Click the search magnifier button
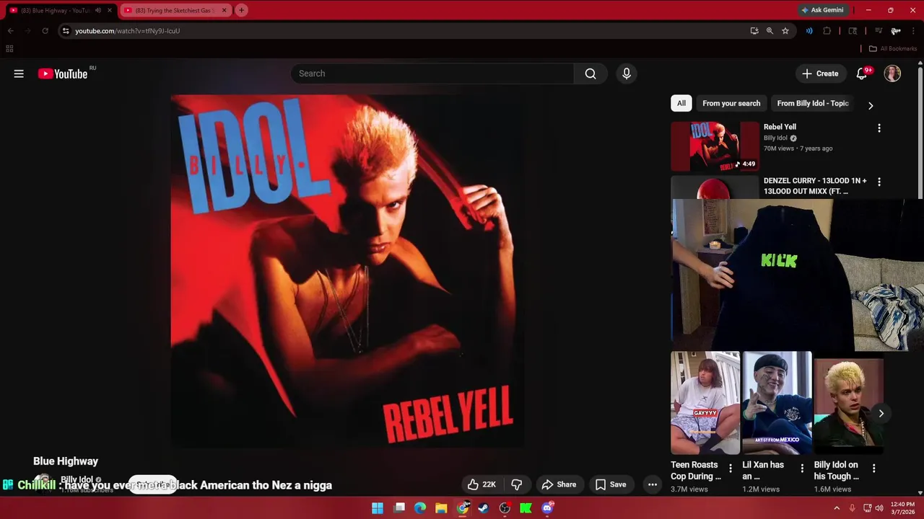924x519 pixels. coord(590,74)
